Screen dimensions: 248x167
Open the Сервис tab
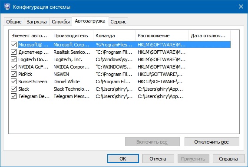click(x=118, y=22)
